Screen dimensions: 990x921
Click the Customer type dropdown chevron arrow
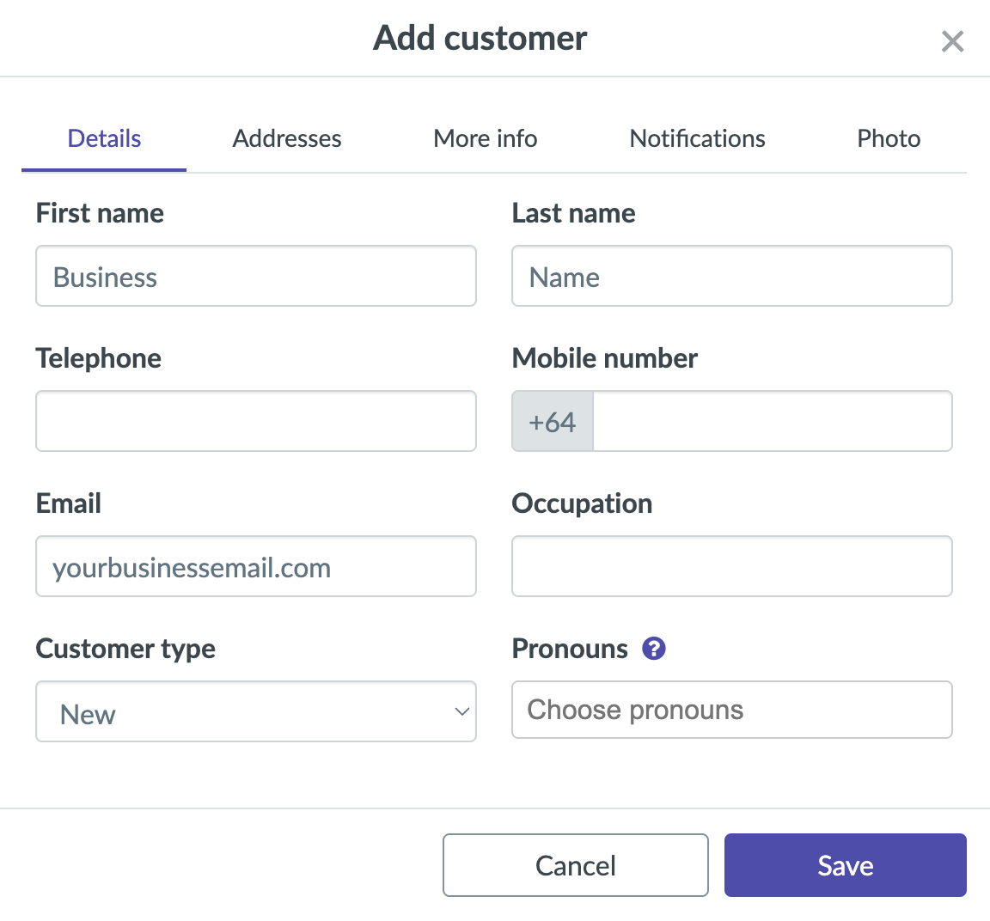pyautogui.click(x=461, y=711)
